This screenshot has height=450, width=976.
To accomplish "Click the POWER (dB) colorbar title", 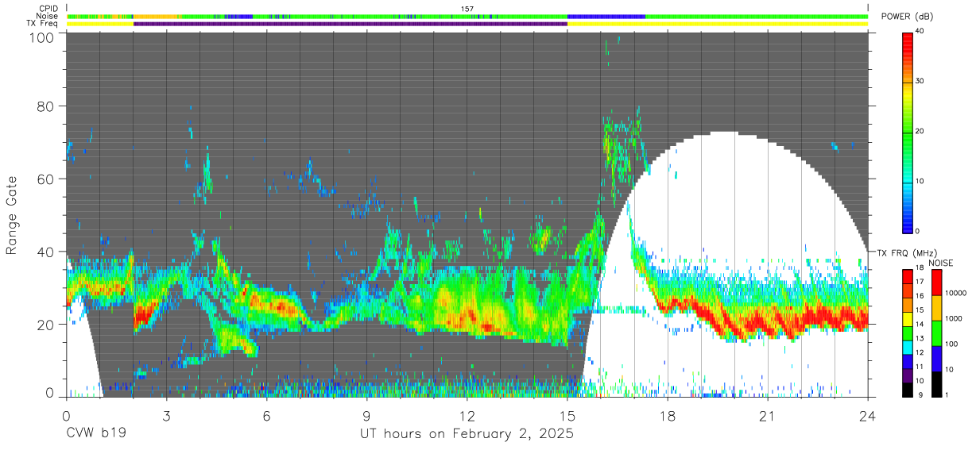I will coord(908,16).
